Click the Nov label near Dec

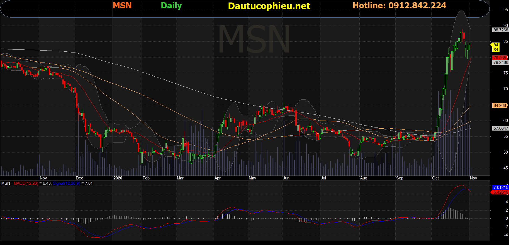pyautogui.click(x=43, y=178)
